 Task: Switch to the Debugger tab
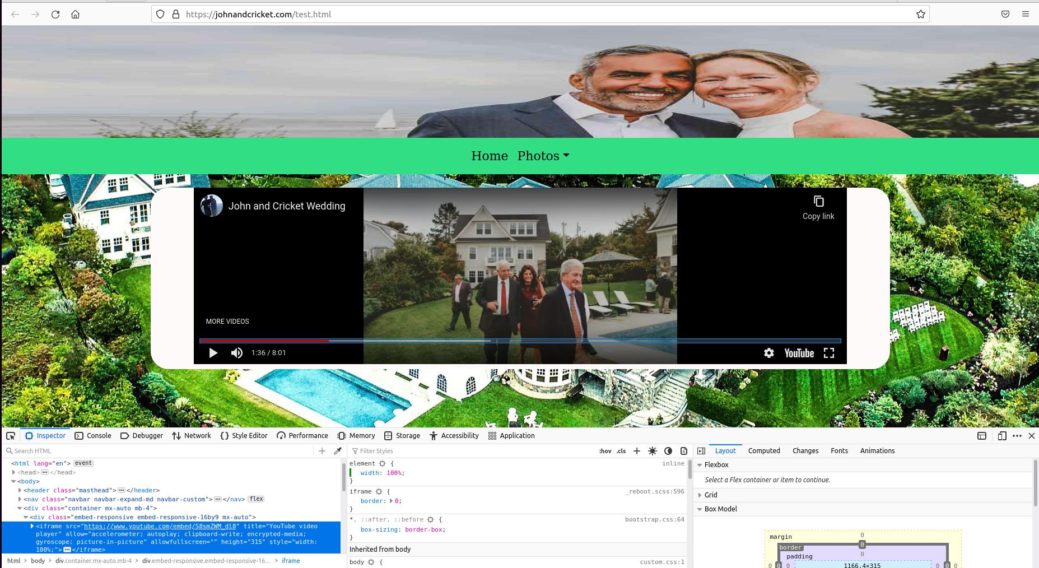pyautogui.click(x=141, y=436)
